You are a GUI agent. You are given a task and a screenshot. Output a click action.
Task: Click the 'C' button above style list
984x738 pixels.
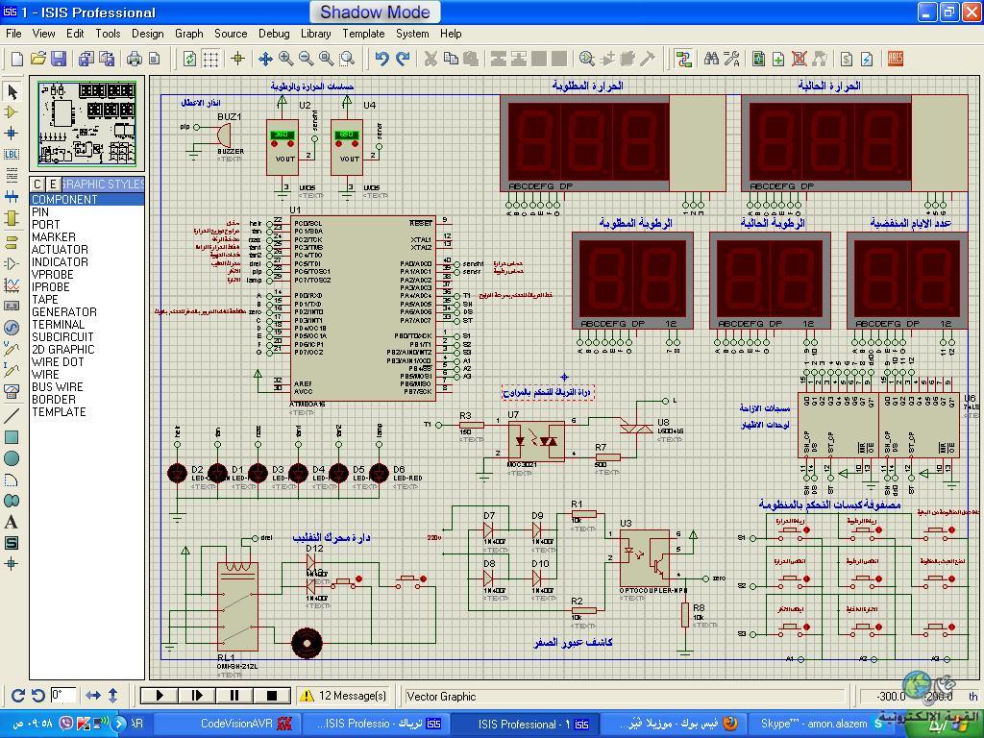(37, 184)
